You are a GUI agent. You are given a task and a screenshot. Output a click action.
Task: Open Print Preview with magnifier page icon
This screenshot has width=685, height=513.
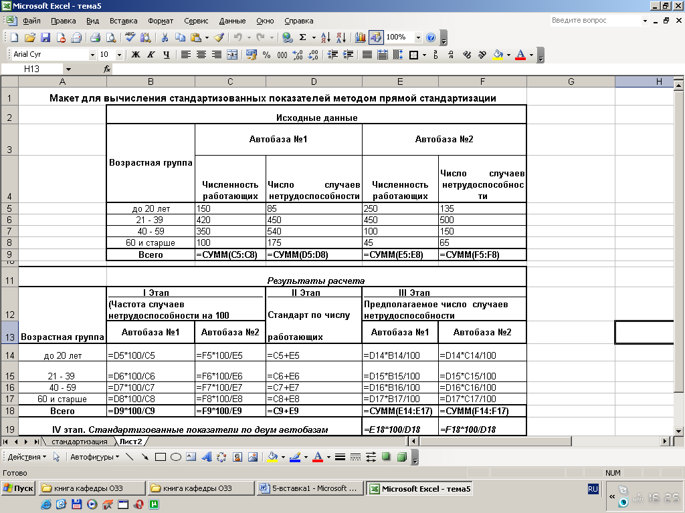(x=112, y=37)
